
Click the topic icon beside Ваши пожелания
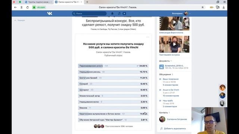point(160,79)
